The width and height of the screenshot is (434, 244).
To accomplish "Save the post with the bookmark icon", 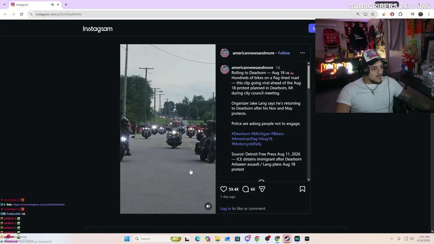I will coord(302,189).
